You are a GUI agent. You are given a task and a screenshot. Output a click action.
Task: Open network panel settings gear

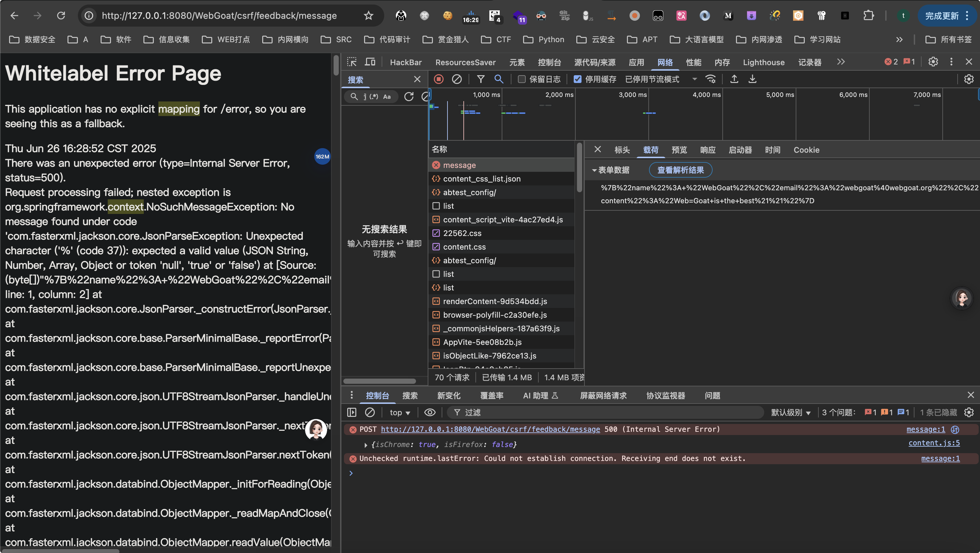tap(969, 79)
